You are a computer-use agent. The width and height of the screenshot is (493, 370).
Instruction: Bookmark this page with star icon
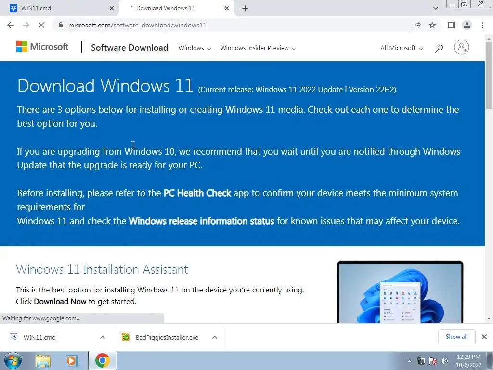point(432,25)
